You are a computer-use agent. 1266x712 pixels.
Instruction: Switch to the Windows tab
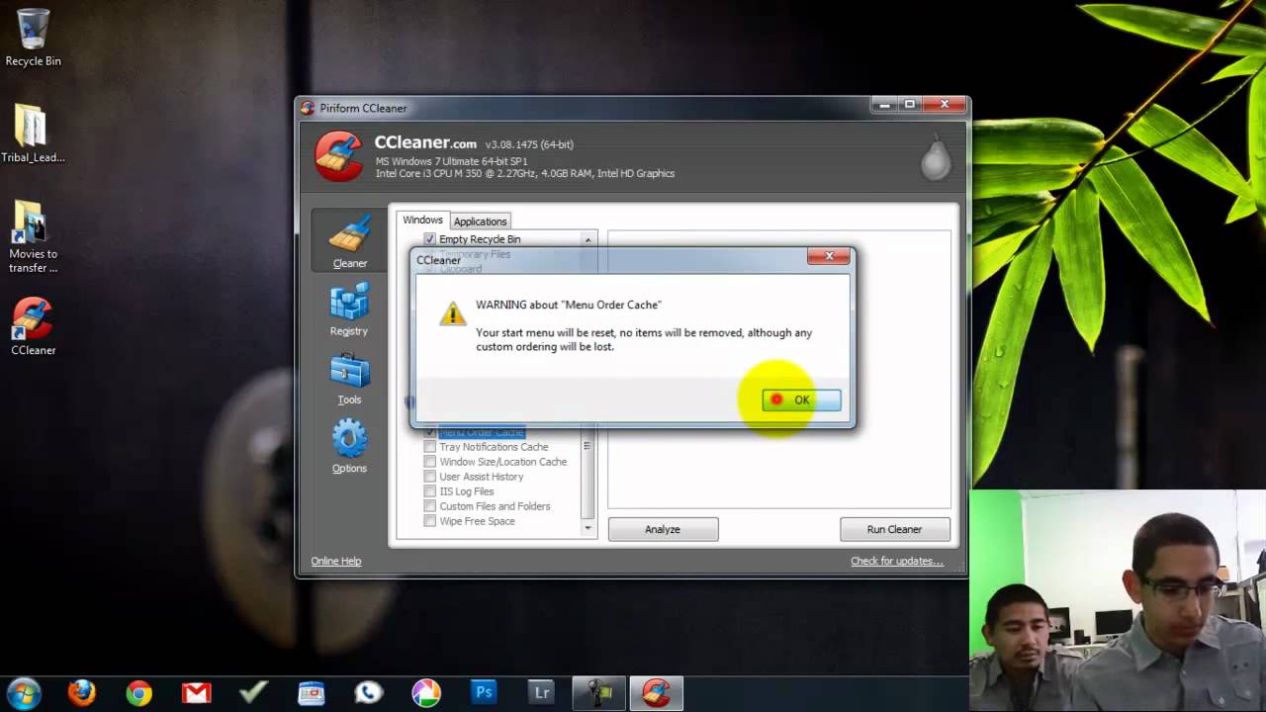(x=422, y=220)
